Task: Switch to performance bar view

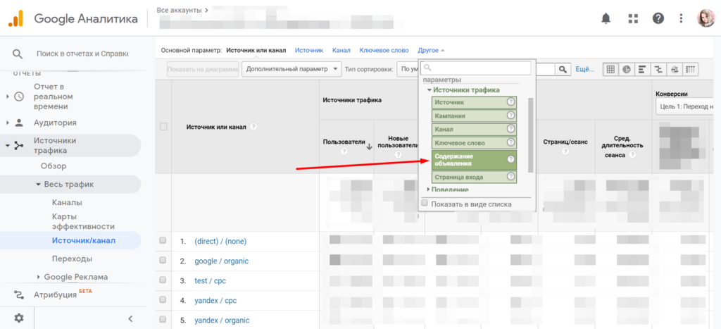Action: [642, 69]
